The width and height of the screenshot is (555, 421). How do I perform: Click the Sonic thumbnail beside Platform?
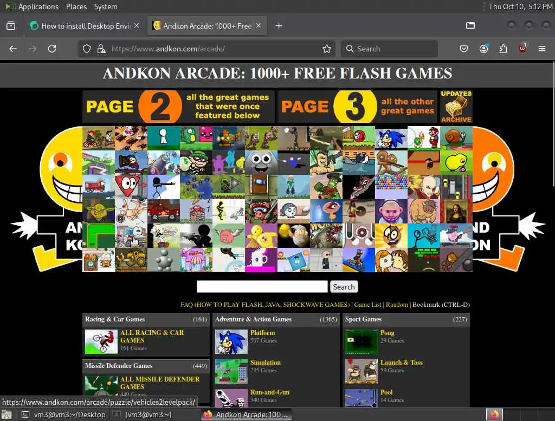pyautogui.click(x=231, y=342)
